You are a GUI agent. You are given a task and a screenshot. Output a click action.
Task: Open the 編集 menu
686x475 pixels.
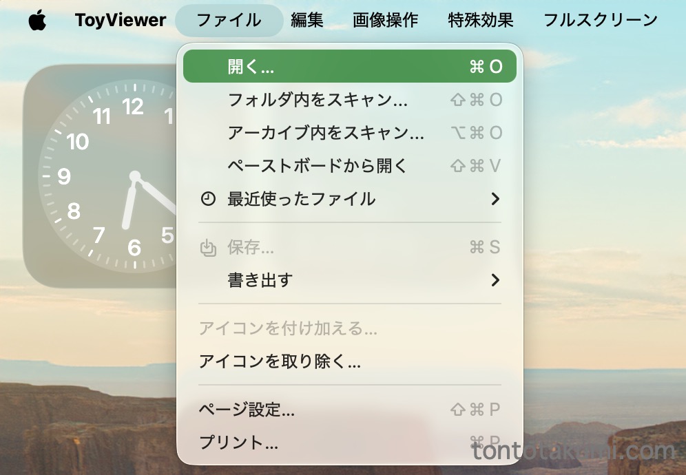coord(306,21)
